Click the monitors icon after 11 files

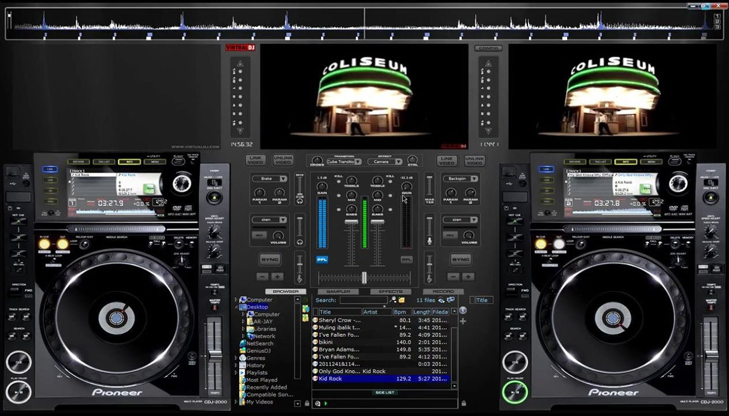point(451,300)
